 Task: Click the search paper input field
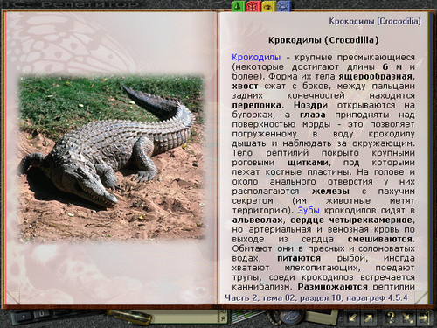pyautogui.click(x=186, y=317)
